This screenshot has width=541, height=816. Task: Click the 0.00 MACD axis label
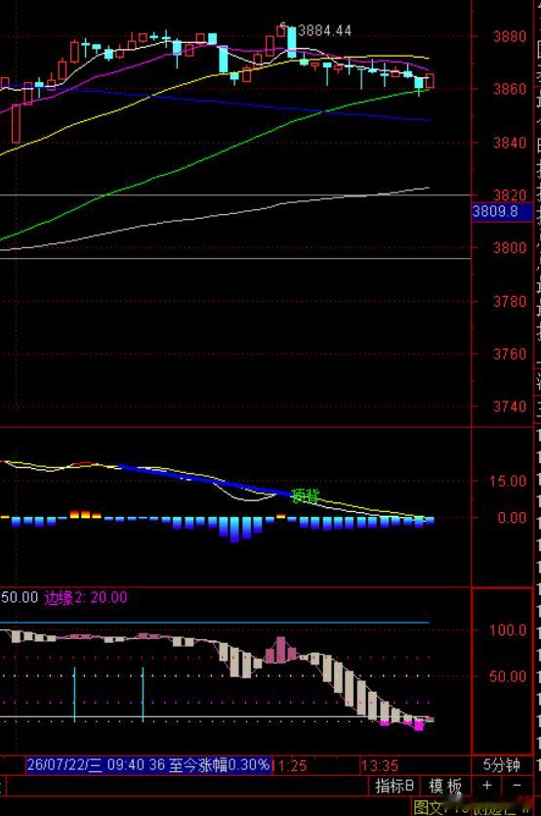click(512, 518)
